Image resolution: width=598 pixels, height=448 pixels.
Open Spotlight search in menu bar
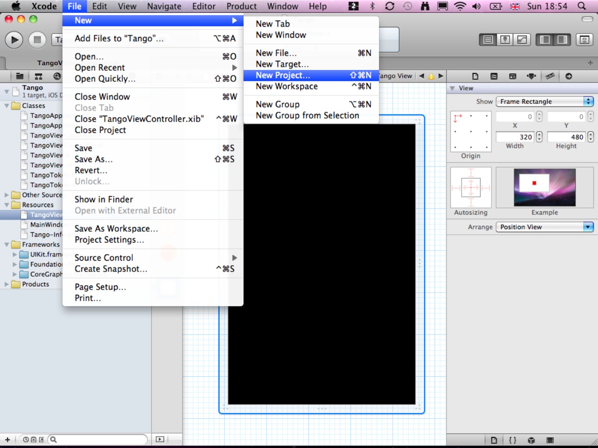tap(582, 6)
